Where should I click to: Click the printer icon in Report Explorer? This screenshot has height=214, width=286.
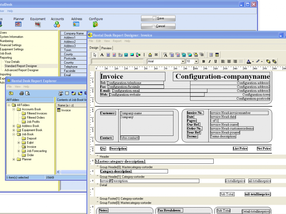(x=21, y=93)
